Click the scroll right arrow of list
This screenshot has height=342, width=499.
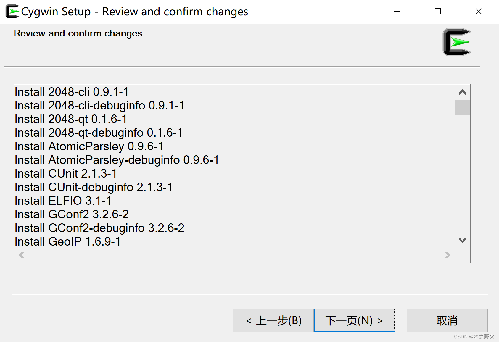point(448,255)
